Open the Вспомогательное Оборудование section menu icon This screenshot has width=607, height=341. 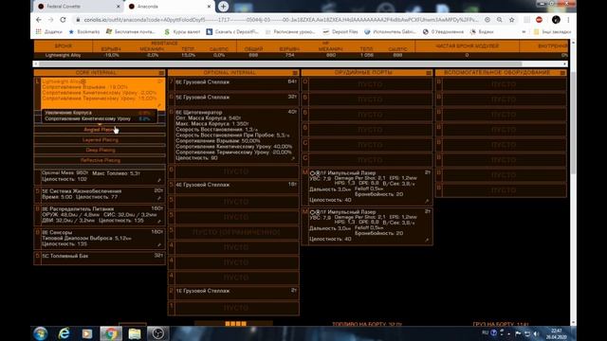tap(562, 73)
